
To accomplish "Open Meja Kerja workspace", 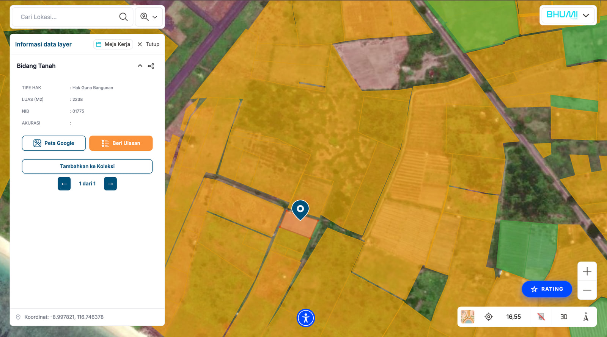I will coord(113,44).
